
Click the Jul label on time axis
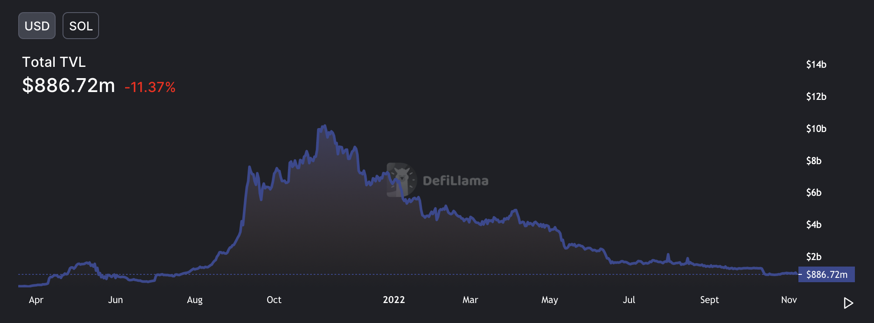[629, 300]
